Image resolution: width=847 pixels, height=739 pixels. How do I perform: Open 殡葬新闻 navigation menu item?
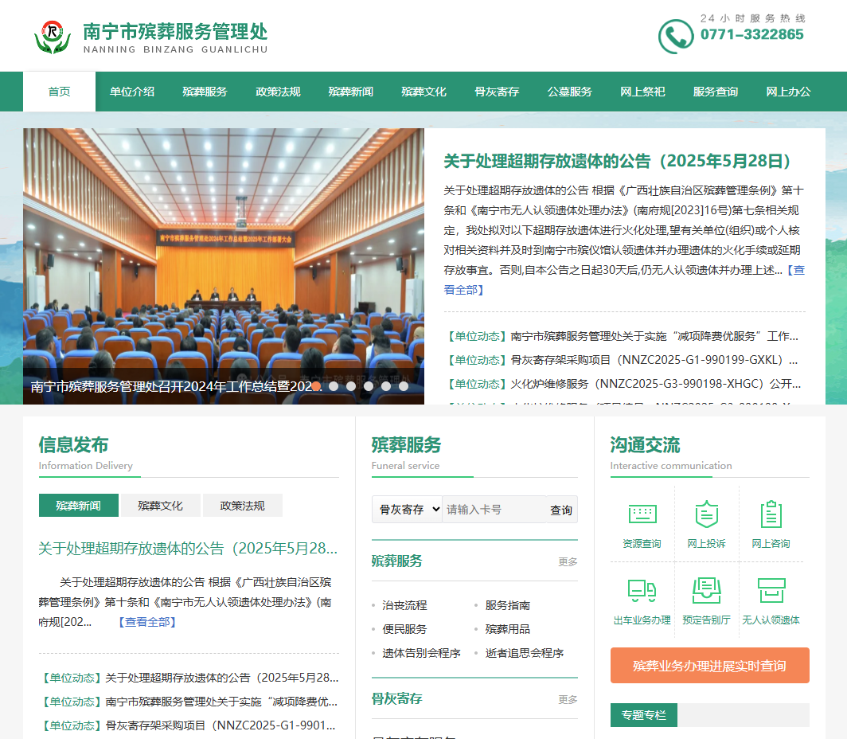click(351, 92)
